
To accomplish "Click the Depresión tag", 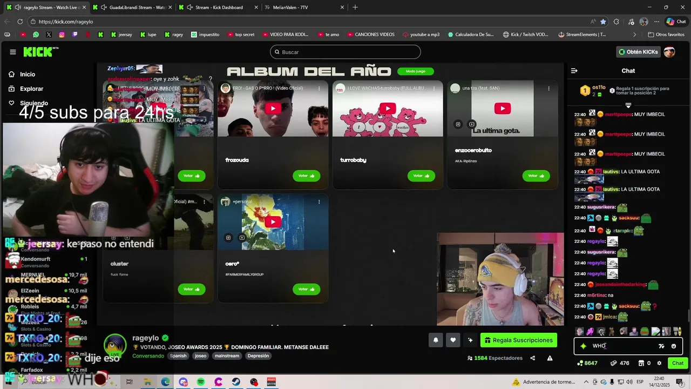I will pos(258,356).
